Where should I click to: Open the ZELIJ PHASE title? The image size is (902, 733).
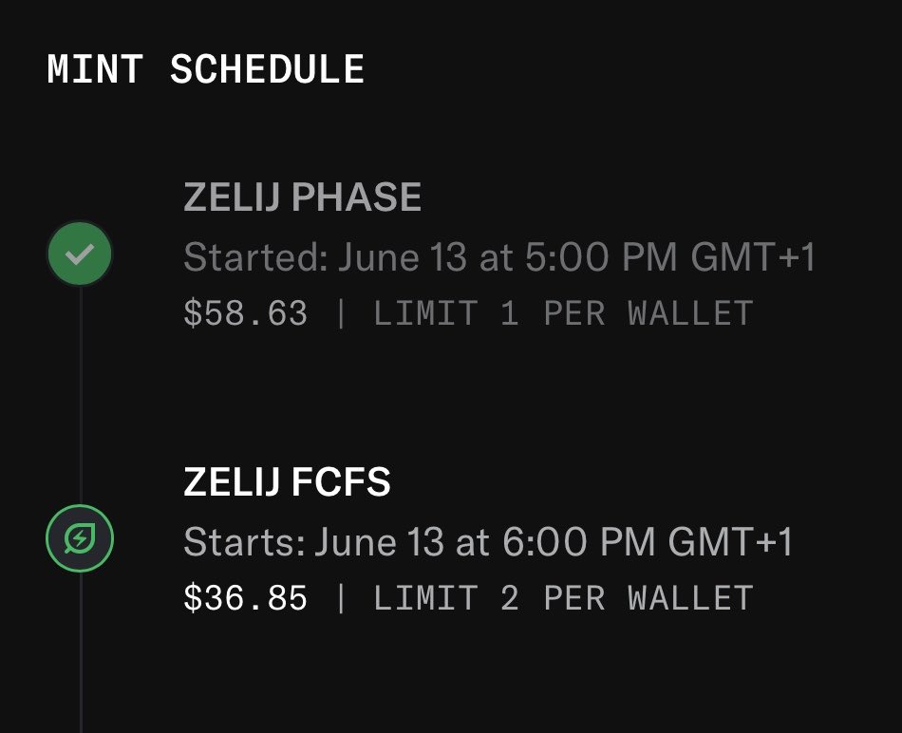pos(303,197)
